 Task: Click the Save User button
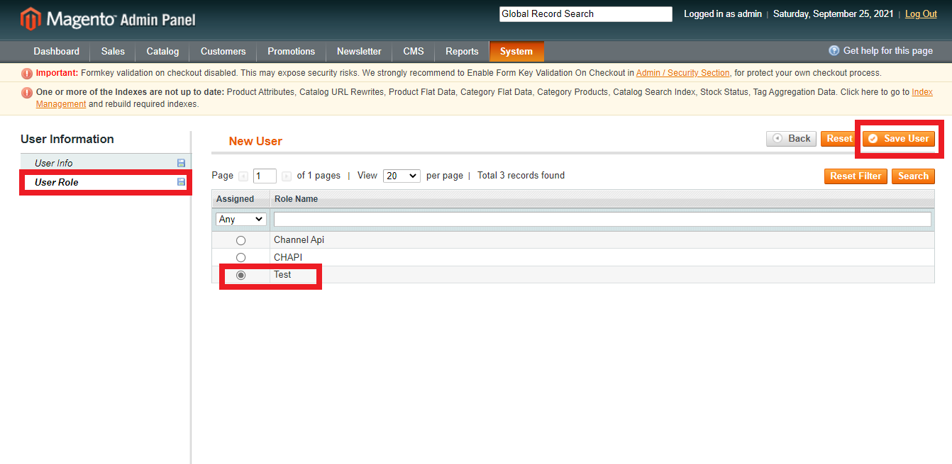(899, 139)
